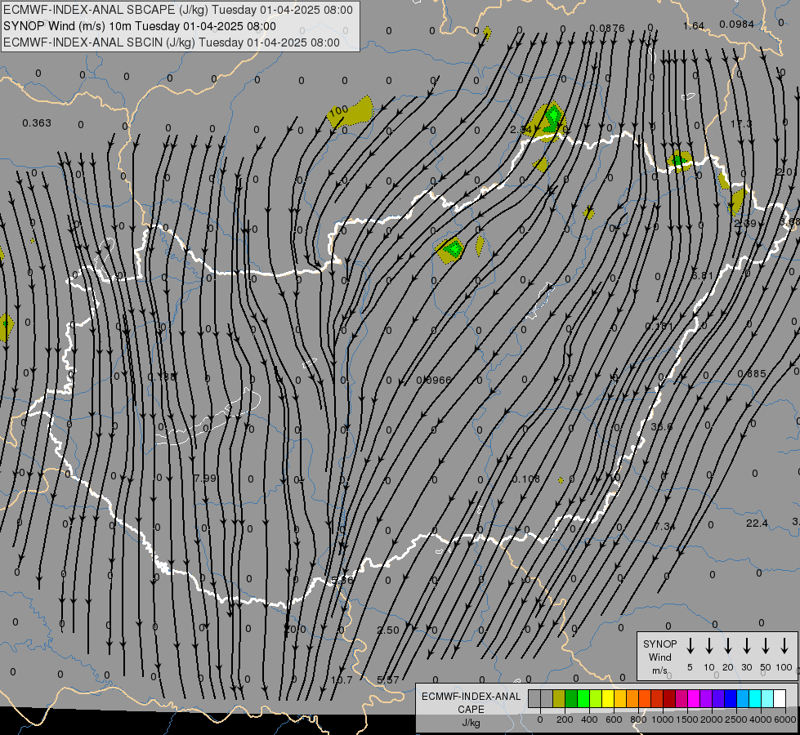Click the 'SYNOP' label in wind legend

coord(659,644)
